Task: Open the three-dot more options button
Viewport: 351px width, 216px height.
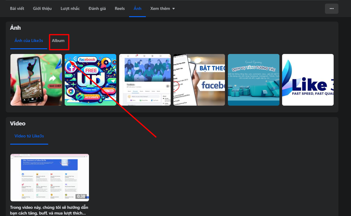Action: pos(332,8)
